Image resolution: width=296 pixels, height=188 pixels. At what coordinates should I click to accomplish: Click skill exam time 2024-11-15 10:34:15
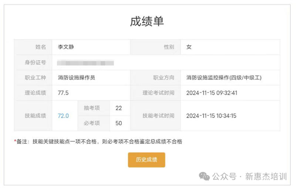coord(211,116)
